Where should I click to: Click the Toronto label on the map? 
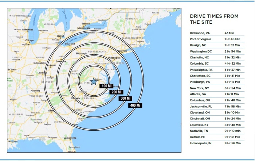coord(86,24)
